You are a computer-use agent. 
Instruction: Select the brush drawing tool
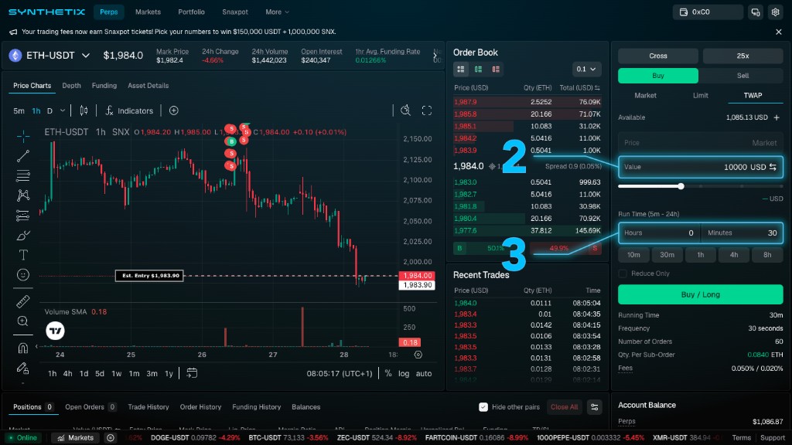click(x=23, y=236)
